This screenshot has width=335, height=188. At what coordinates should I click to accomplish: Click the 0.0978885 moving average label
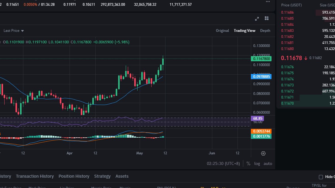tap(261, 77)
